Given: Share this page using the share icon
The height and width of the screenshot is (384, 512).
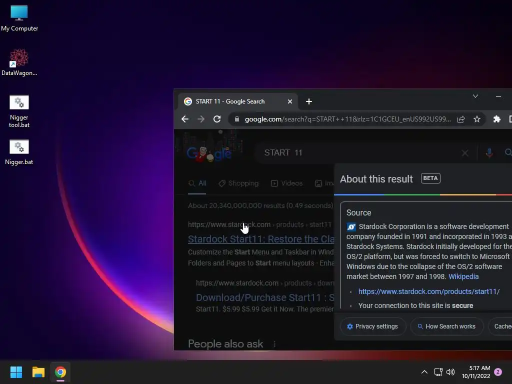Looking at the screenshot, I should click(x=461, y=119).
